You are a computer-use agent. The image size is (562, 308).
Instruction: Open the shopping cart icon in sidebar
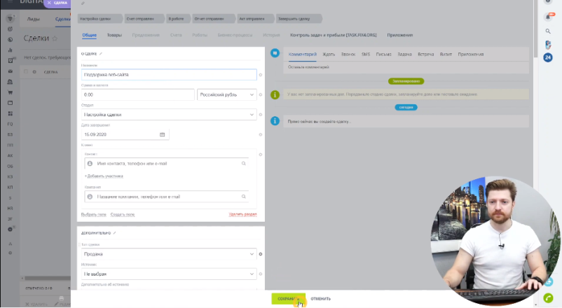pos(10,92)
